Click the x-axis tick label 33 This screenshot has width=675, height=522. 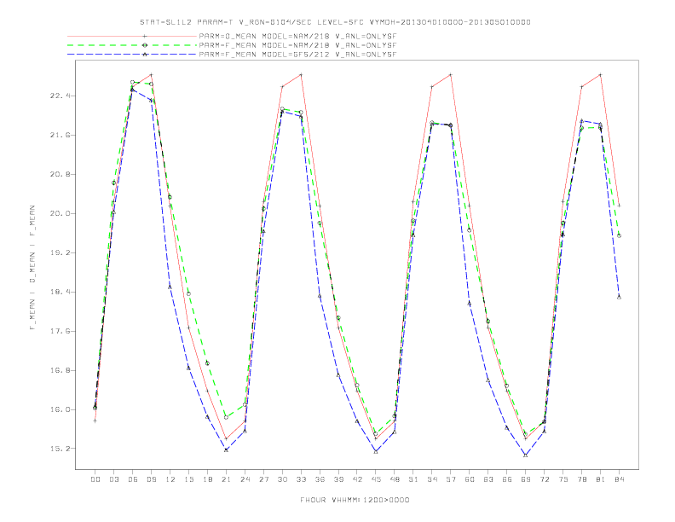301,479
